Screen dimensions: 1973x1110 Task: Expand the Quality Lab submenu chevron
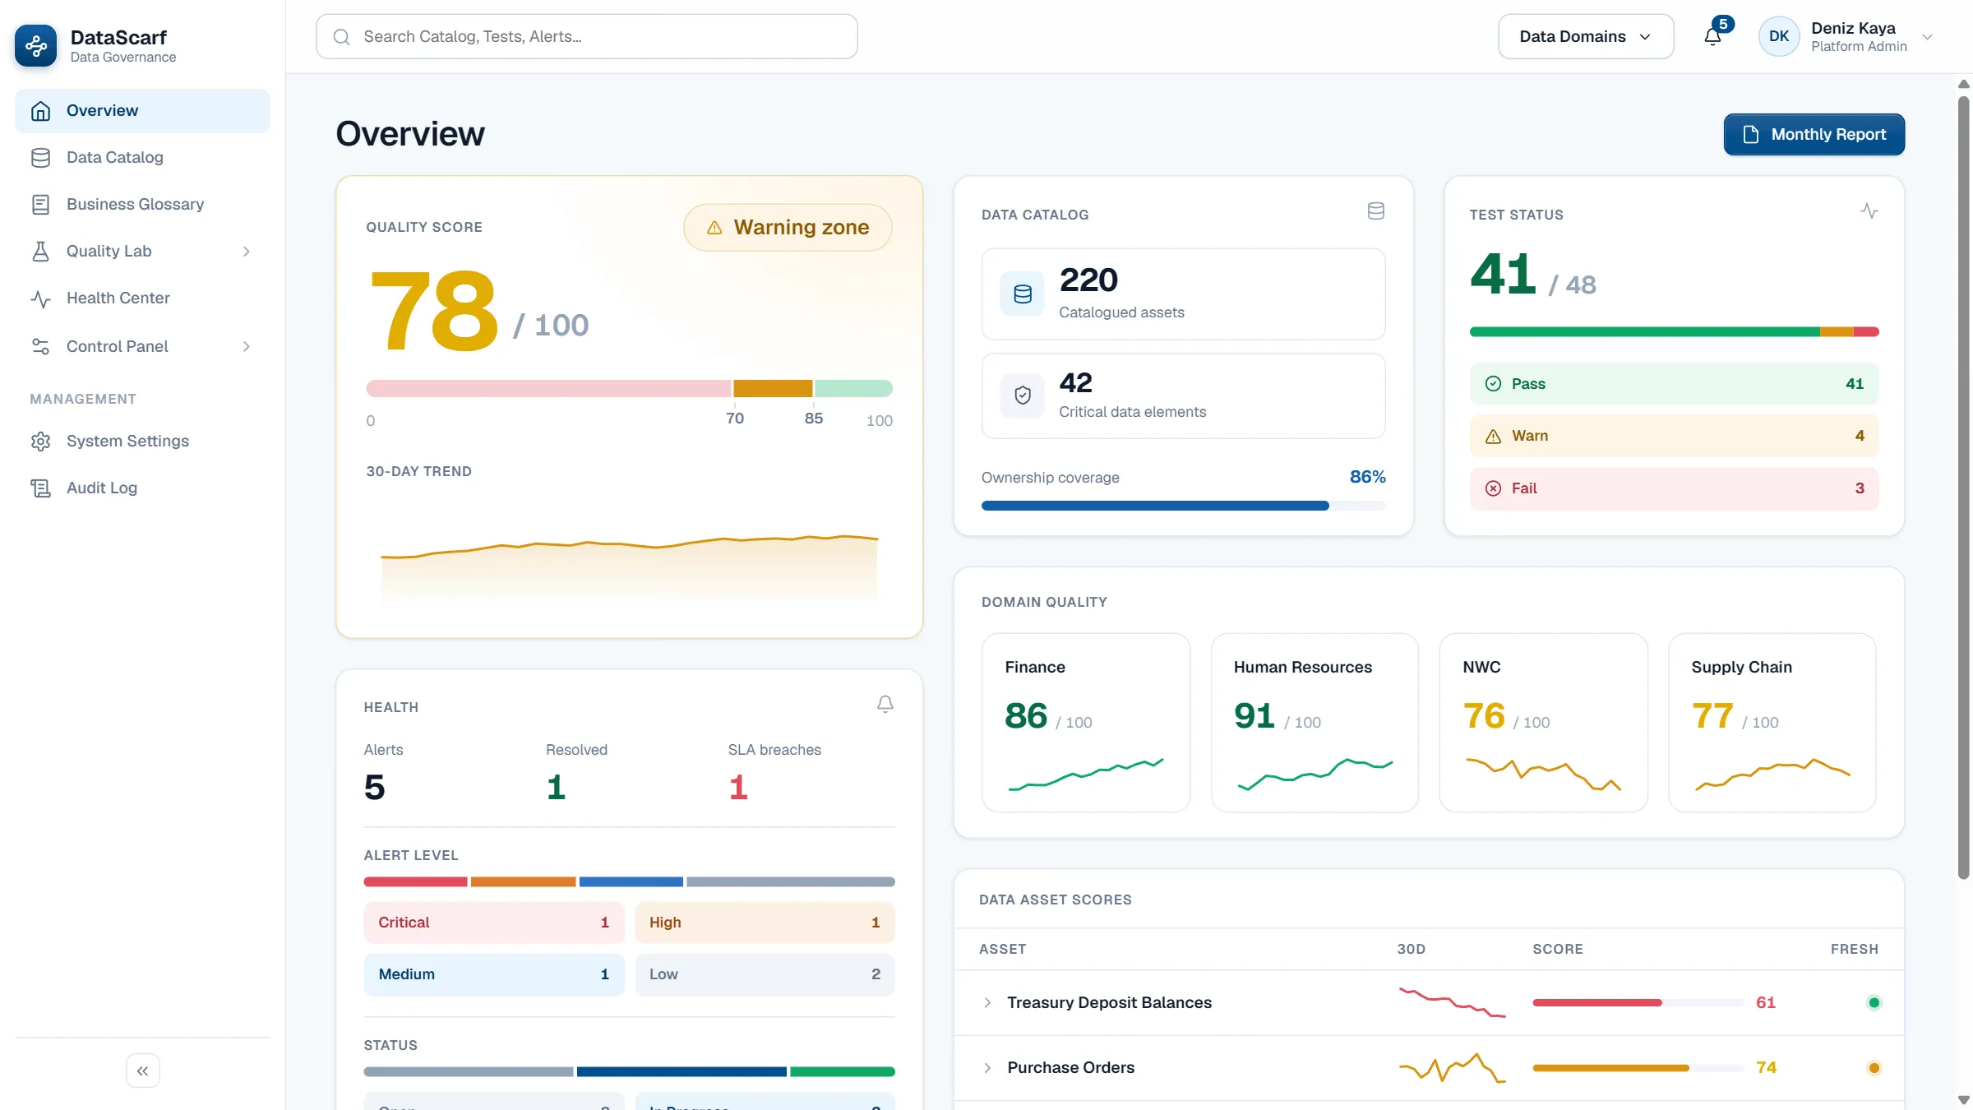pos(246,252)
